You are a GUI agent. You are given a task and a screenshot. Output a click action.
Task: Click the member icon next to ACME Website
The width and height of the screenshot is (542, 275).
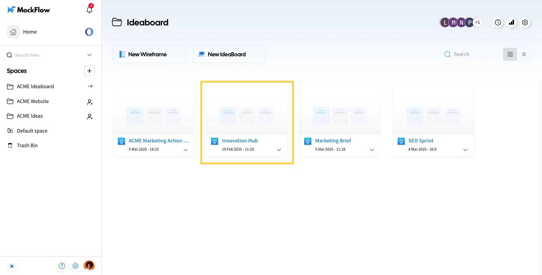pyautogui.click(x=90, y=102)
